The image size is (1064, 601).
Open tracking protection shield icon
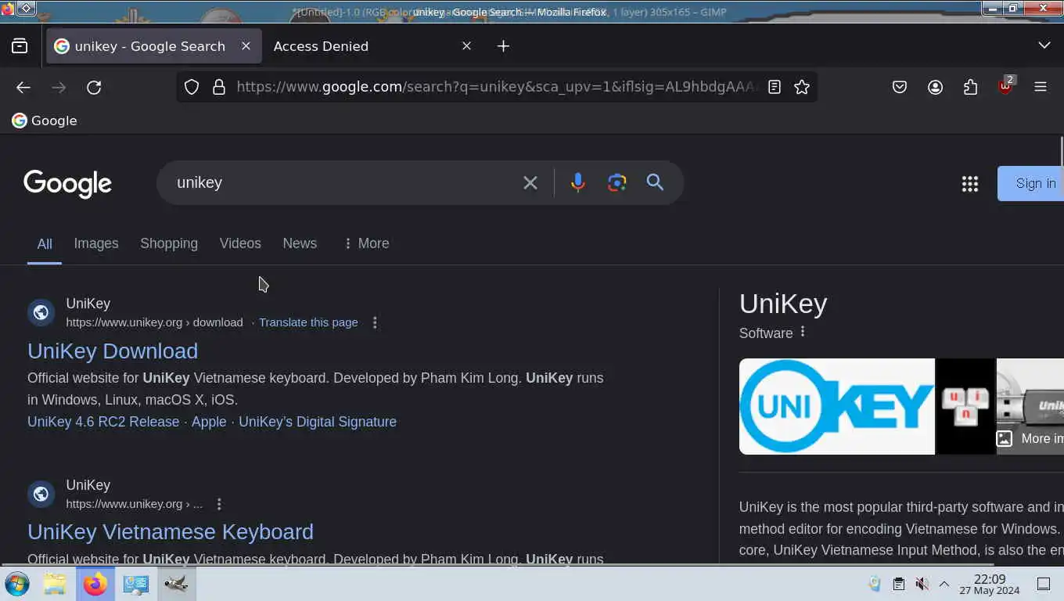[x=192, y=87]
